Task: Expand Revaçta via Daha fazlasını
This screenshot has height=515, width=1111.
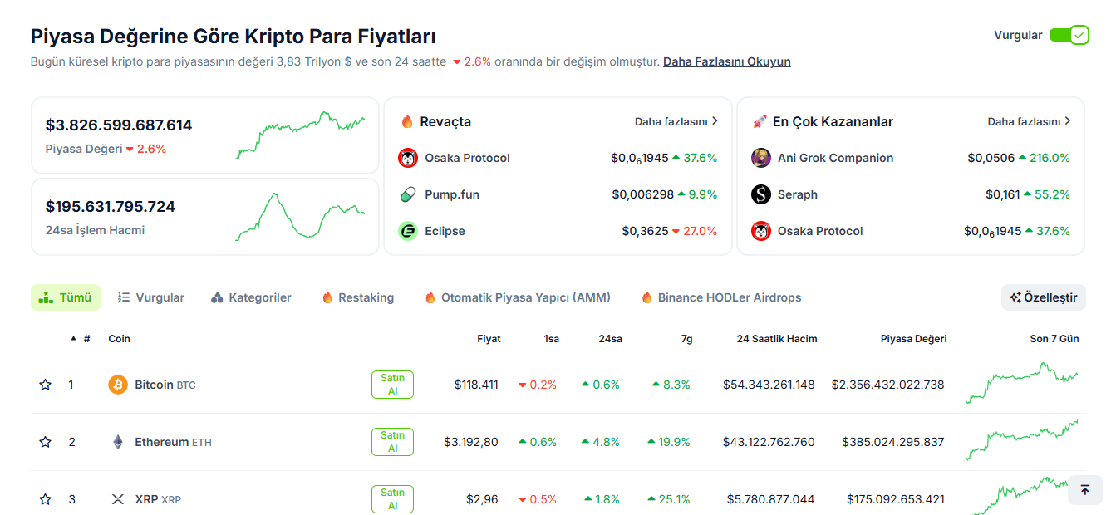Action: click(x=676, y=121)
